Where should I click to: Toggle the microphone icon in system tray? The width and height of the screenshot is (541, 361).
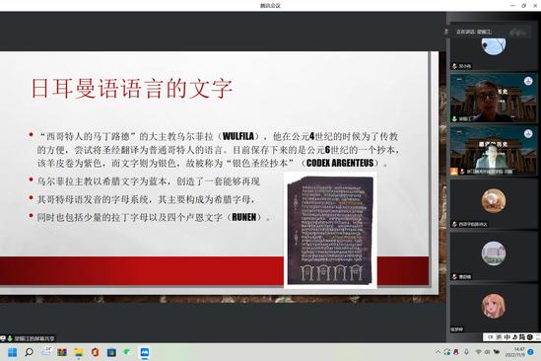point(466,352)
